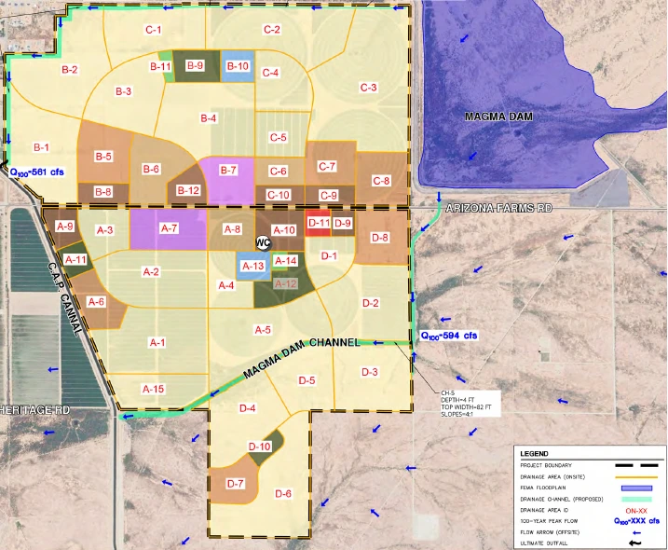Screen dimensions: 668x550
Task: Click the red D-11 drainage area
Action: pyautogui.click(x=318, y=223)
